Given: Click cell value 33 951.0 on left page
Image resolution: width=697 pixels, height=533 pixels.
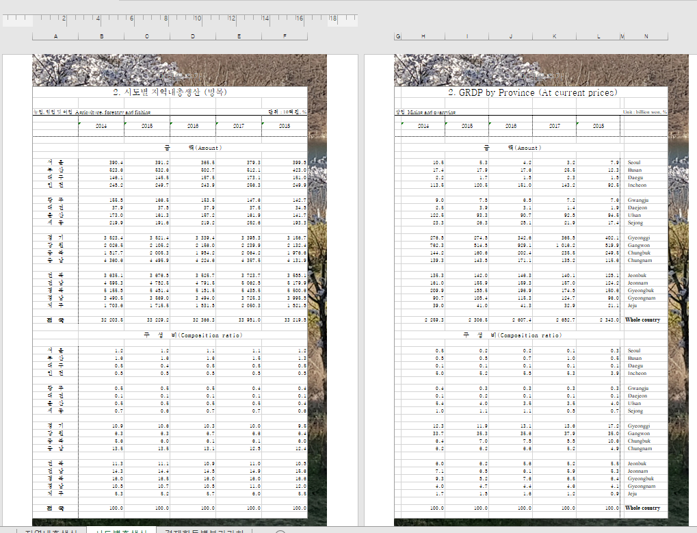Looking at the screenshot, I should tap(250, 320).
